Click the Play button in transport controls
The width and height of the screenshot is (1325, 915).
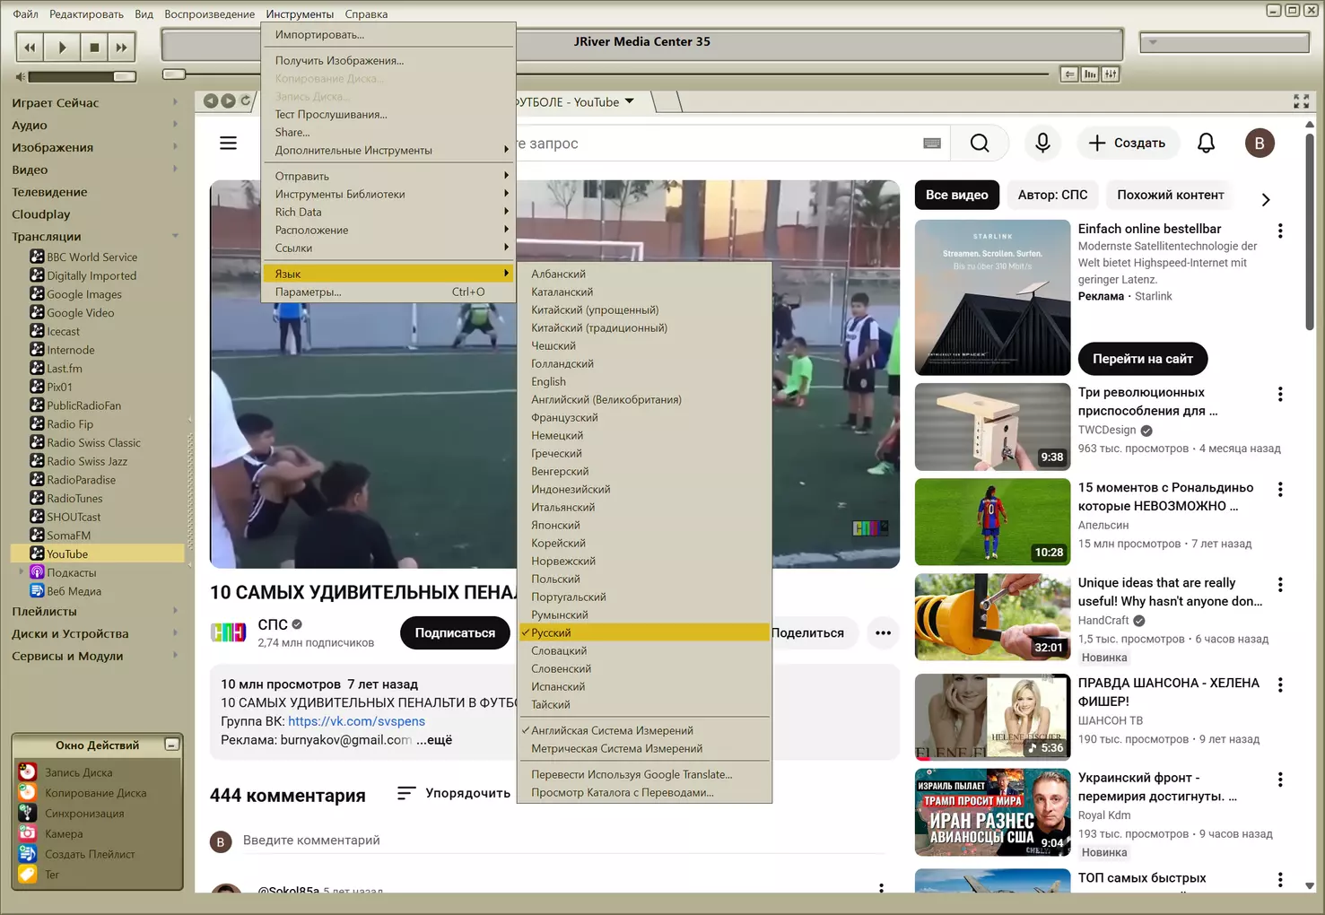(62, 48)
